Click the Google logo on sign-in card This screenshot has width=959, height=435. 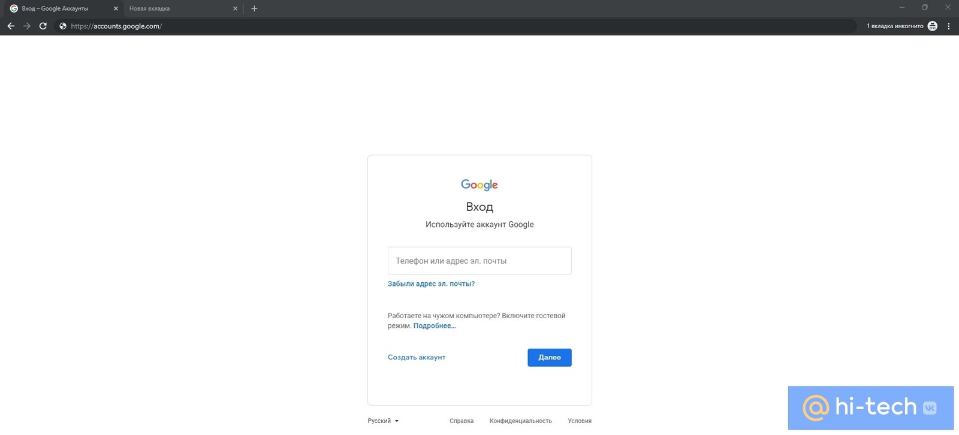(x=479, y=185)
